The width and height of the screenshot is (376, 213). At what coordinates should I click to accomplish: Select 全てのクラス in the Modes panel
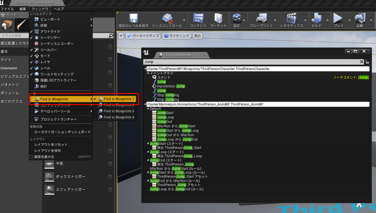[x=12, y=101]
